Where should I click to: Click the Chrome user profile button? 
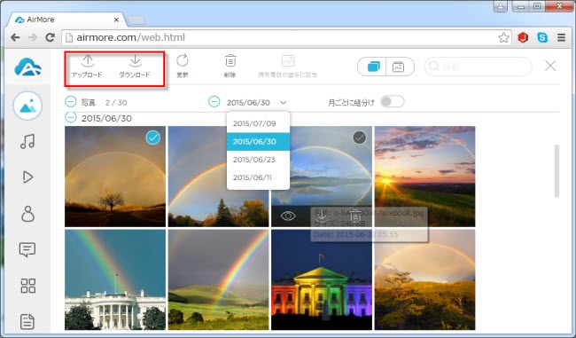point(501,5)
